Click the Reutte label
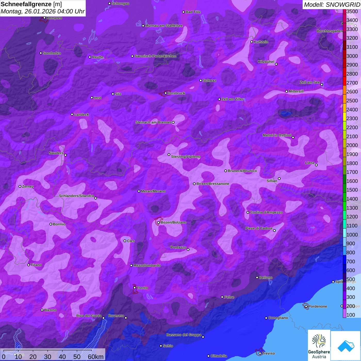The image size is (361, 361). 97,57
